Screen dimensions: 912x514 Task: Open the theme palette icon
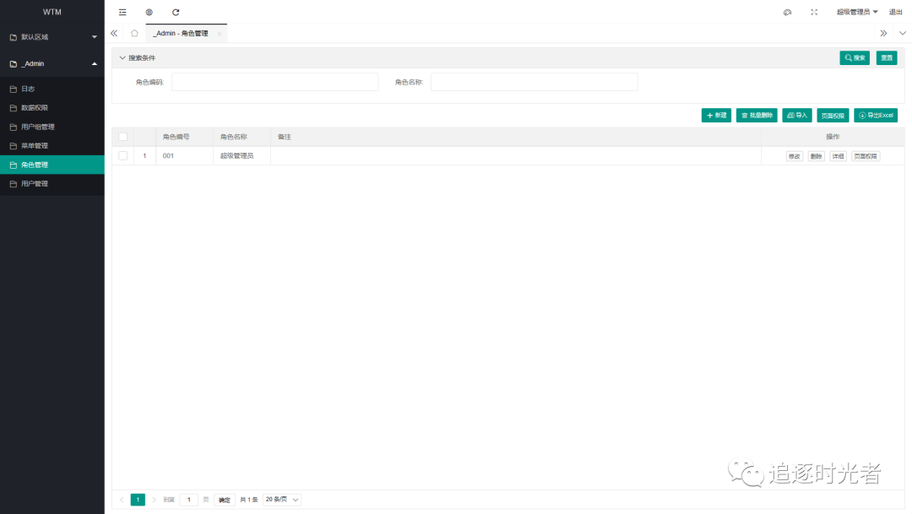pyautogui.click(x=788, y=12)
